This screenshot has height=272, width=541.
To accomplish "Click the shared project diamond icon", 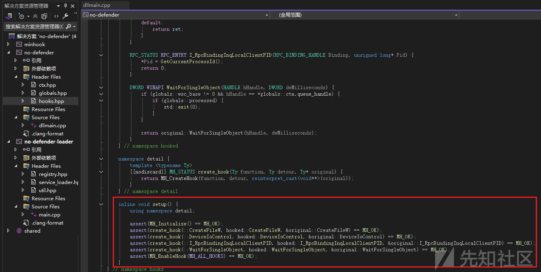I will coord(19,231).
